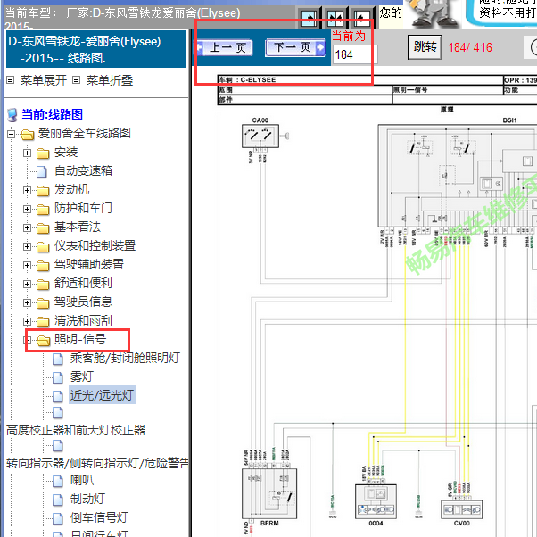The image size is (537, 537).
Task: Click the 制动灯 page icon
Action: coord(57,500)
